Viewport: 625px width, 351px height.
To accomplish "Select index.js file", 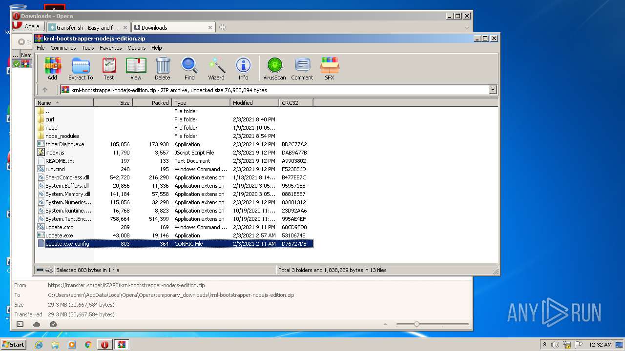I will click(x=55, y=153).
